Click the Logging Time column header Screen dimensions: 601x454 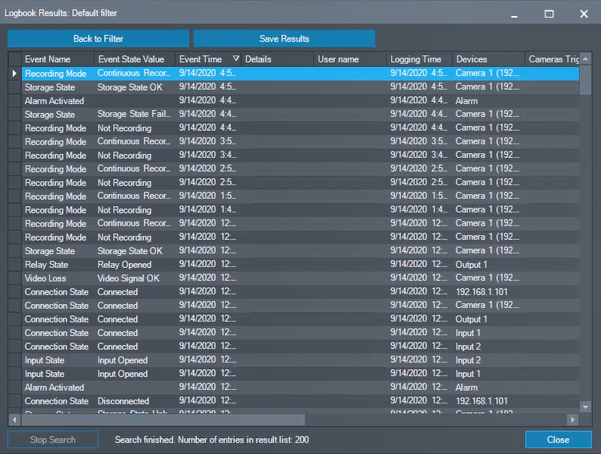415,59
